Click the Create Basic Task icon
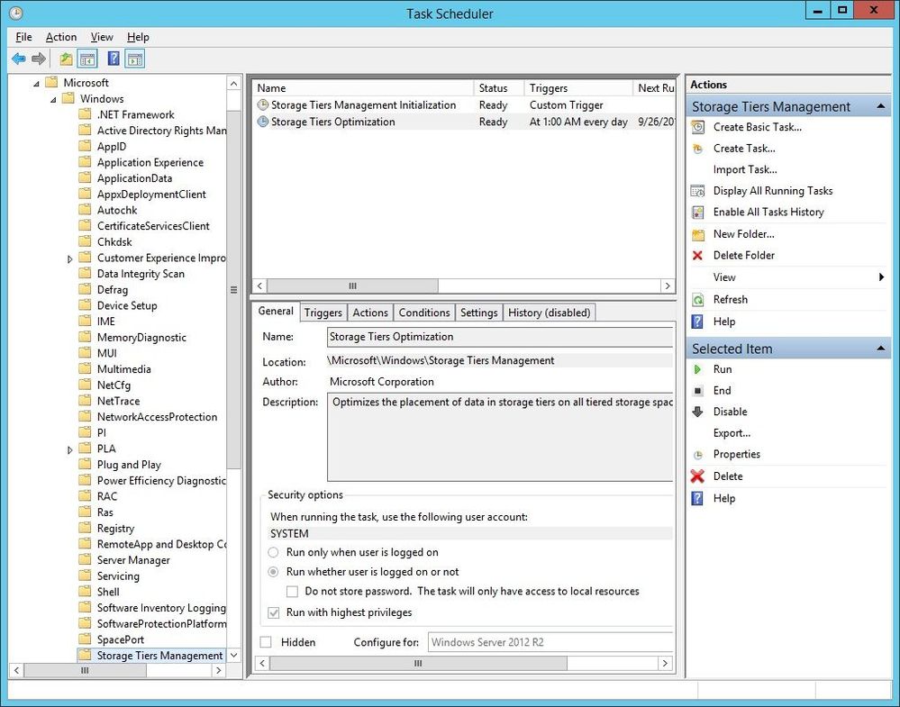900x707 pixels. (698, 127)
